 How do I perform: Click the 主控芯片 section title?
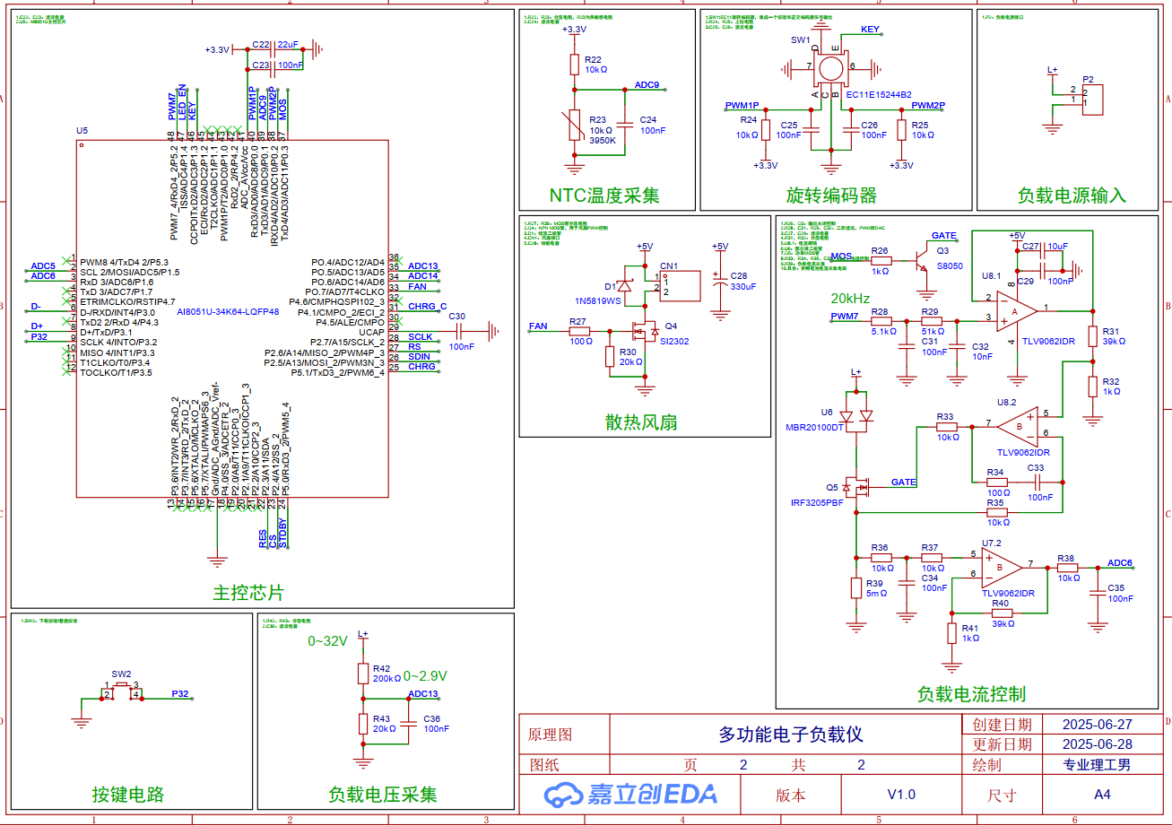click(248, 593)
